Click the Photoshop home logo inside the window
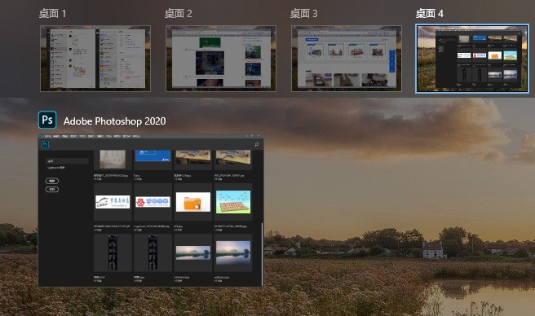Image resolution: width=535 pixels, height=316 pixels. click(x=45, y=144)
